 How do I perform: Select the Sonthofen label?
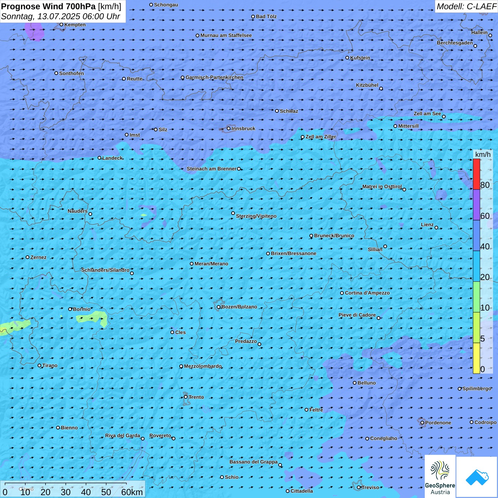click(71, 73)
